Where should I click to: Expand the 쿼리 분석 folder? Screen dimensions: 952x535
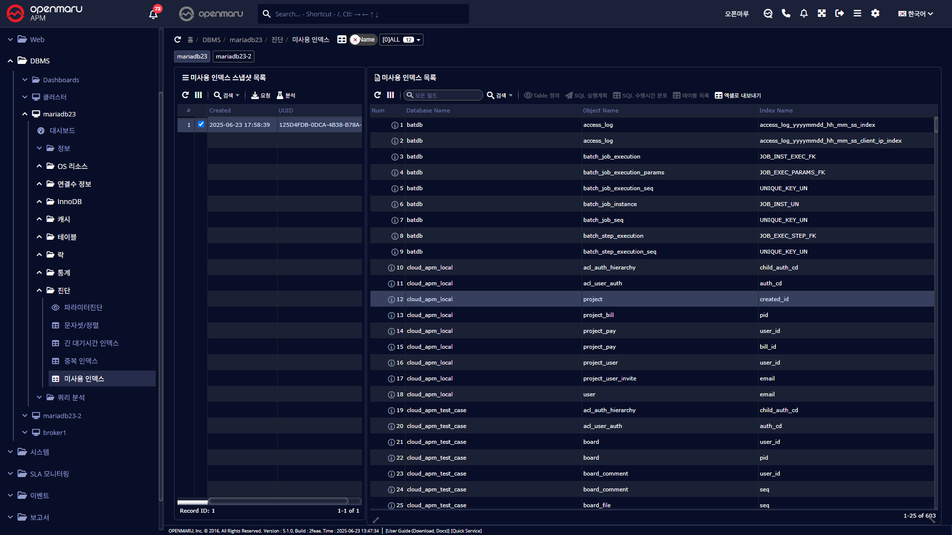(x=39, y=397)
